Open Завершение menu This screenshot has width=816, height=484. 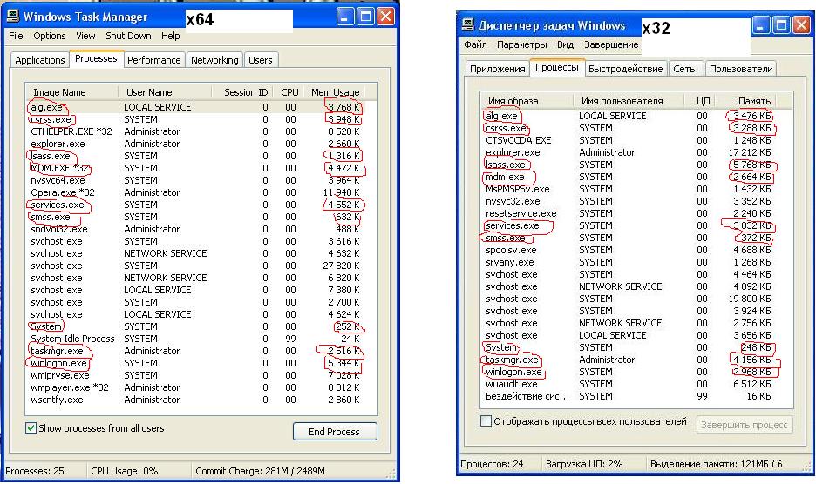[611, 44]
